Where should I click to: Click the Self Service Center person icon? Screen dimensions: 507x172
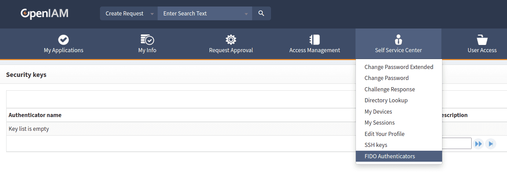click(398, 40)
